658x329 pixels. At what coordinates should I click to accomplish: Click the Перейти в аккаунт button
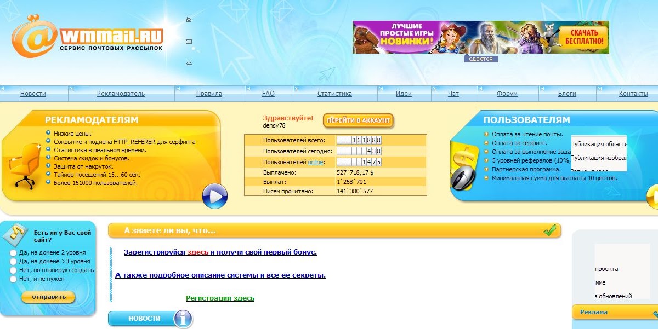(x=358, y=120)
